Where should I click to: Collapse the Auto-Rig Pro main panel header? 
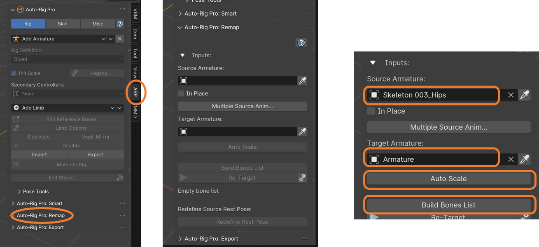pos(13,9)
